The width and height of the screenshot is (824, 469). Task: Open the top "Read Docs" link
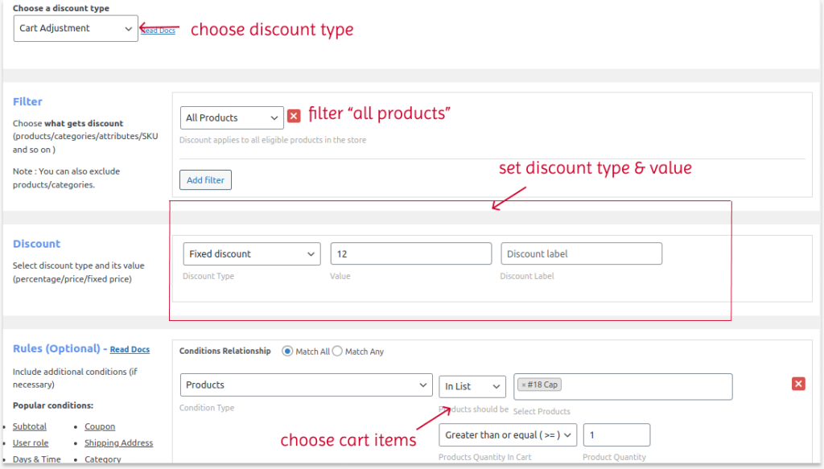point(159,30)
